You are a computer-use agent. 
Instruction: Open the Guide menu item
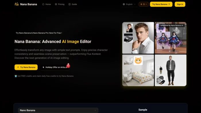[x=73, y=4]
